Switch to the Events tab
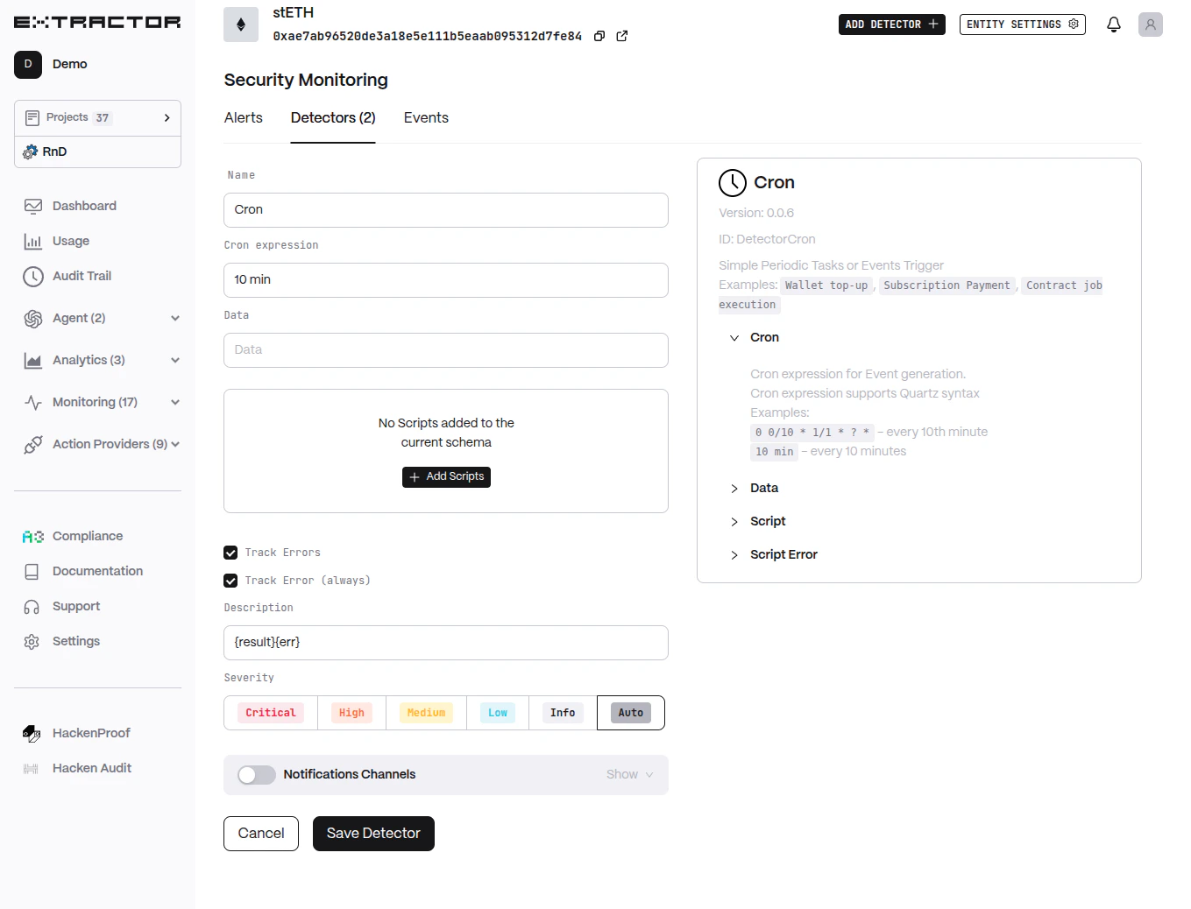The height and width of the screenshot is (909, 1191). (426, 118)
